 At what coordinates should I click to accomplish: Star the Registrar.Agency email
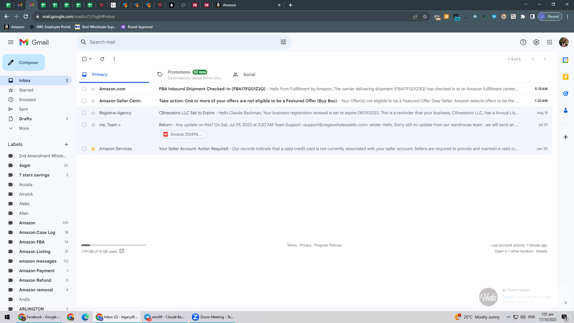click(x=93, y=113)
